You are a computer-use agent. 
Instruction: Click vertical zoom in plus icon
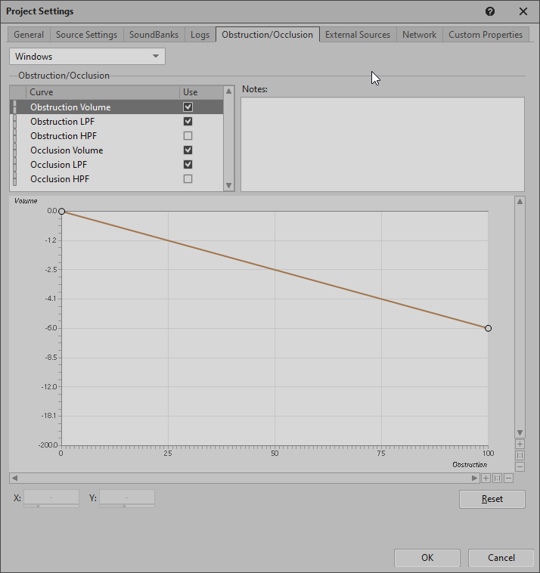pos(520,444)
